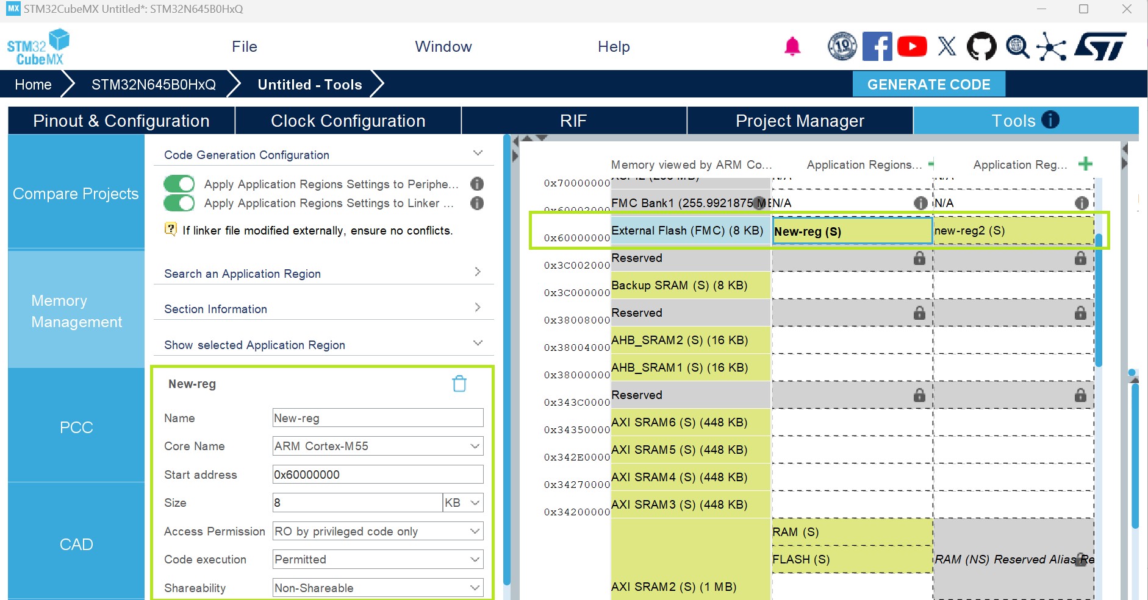The width and height of the screenshot is (1148, 600).
Task: Click the left settings panel vertical scrollbar
Action: click(x=506, y=359)
